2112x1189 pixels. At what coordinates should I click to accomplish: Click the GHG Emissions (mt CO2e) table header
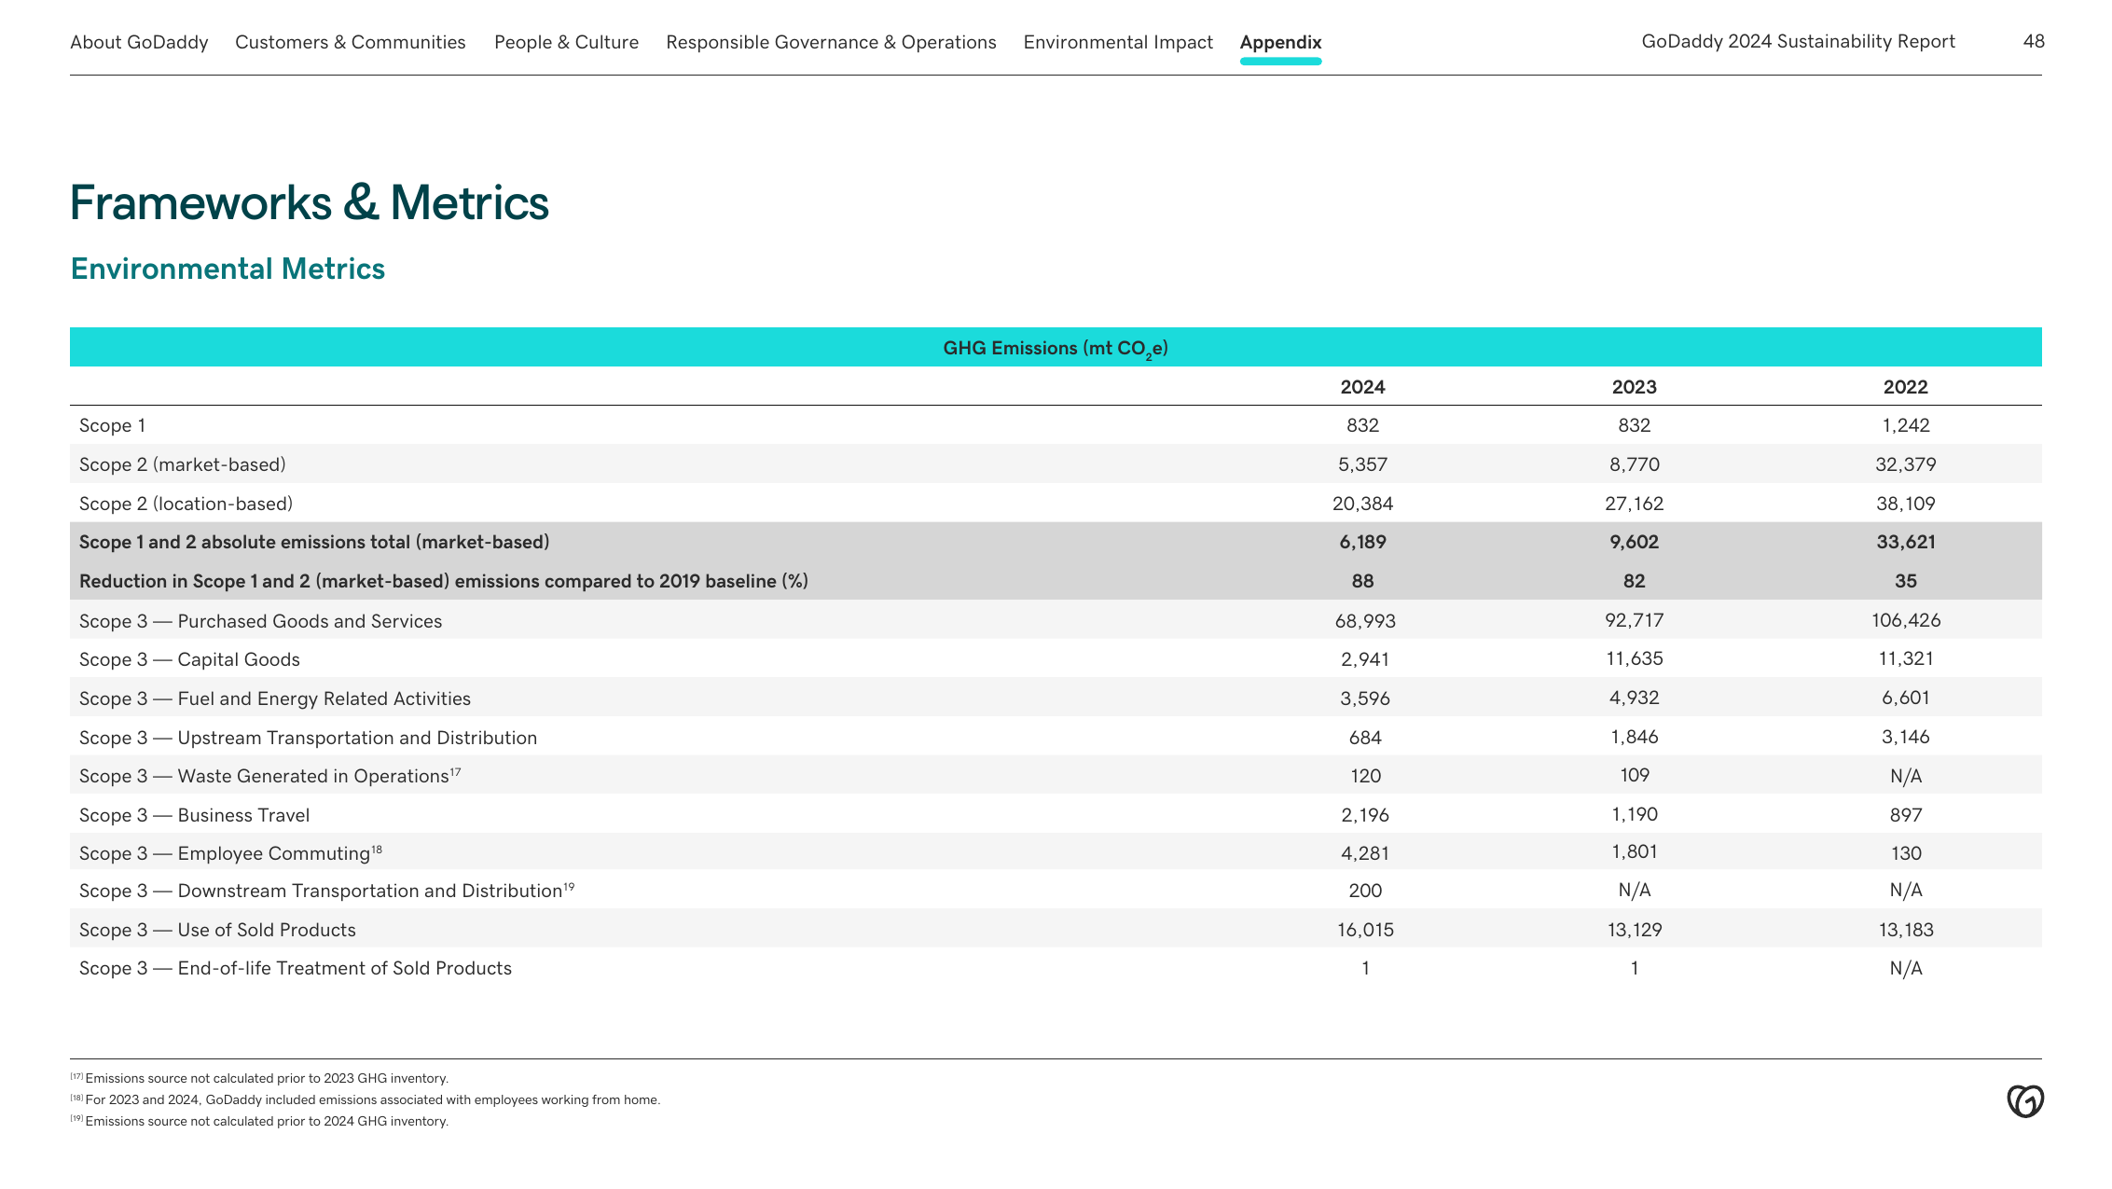tap(1056, 348)
